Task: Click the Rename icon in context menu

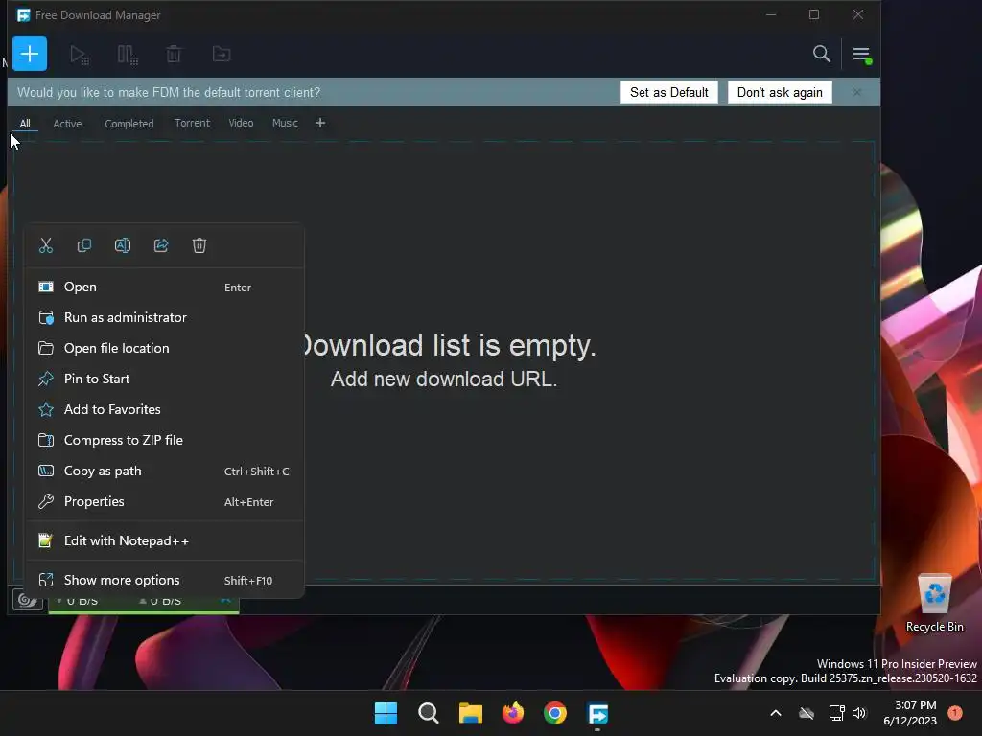Action: [123, 245]
